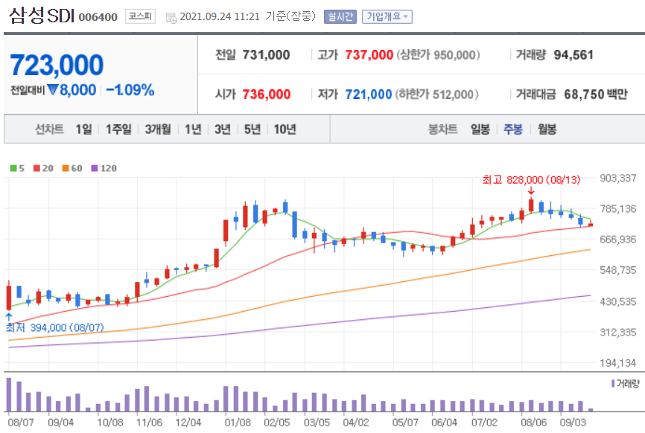The height and width of the screenshot is (433, 645).
Task: Select the 3년 line chart tab
Action: point(223,129)
